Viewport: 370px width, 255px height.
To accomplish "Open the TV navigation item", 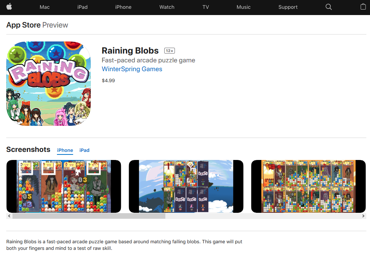I will (205, 7).
